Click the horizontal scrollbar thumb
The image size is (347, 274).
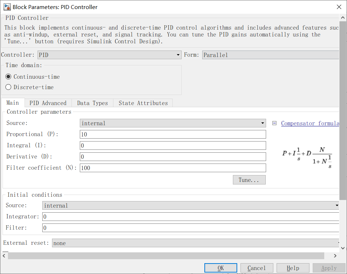[166, 256]
